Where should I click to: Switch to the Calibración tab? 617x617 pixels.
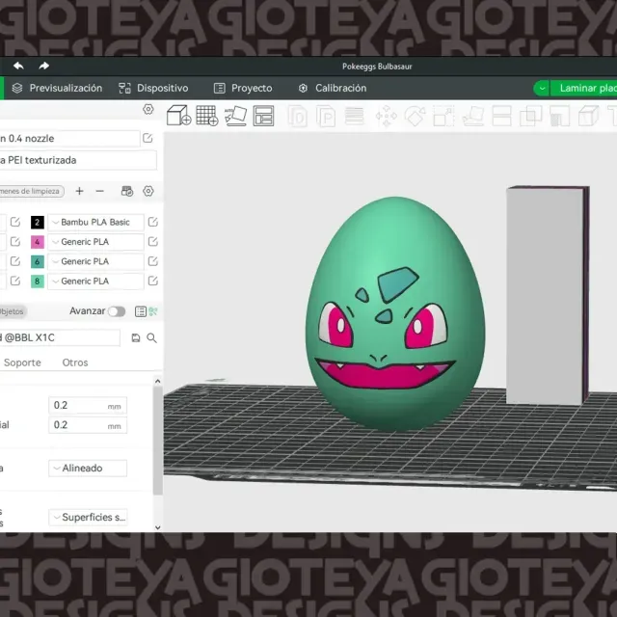[x=333, y=88]
